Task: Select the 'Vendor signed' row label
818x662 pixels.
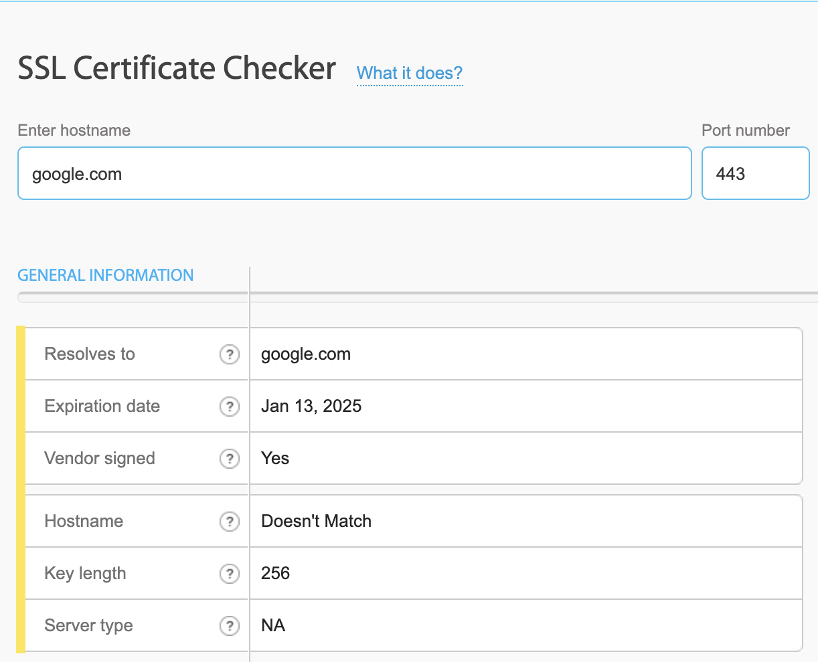Action: tap(100, 459)
